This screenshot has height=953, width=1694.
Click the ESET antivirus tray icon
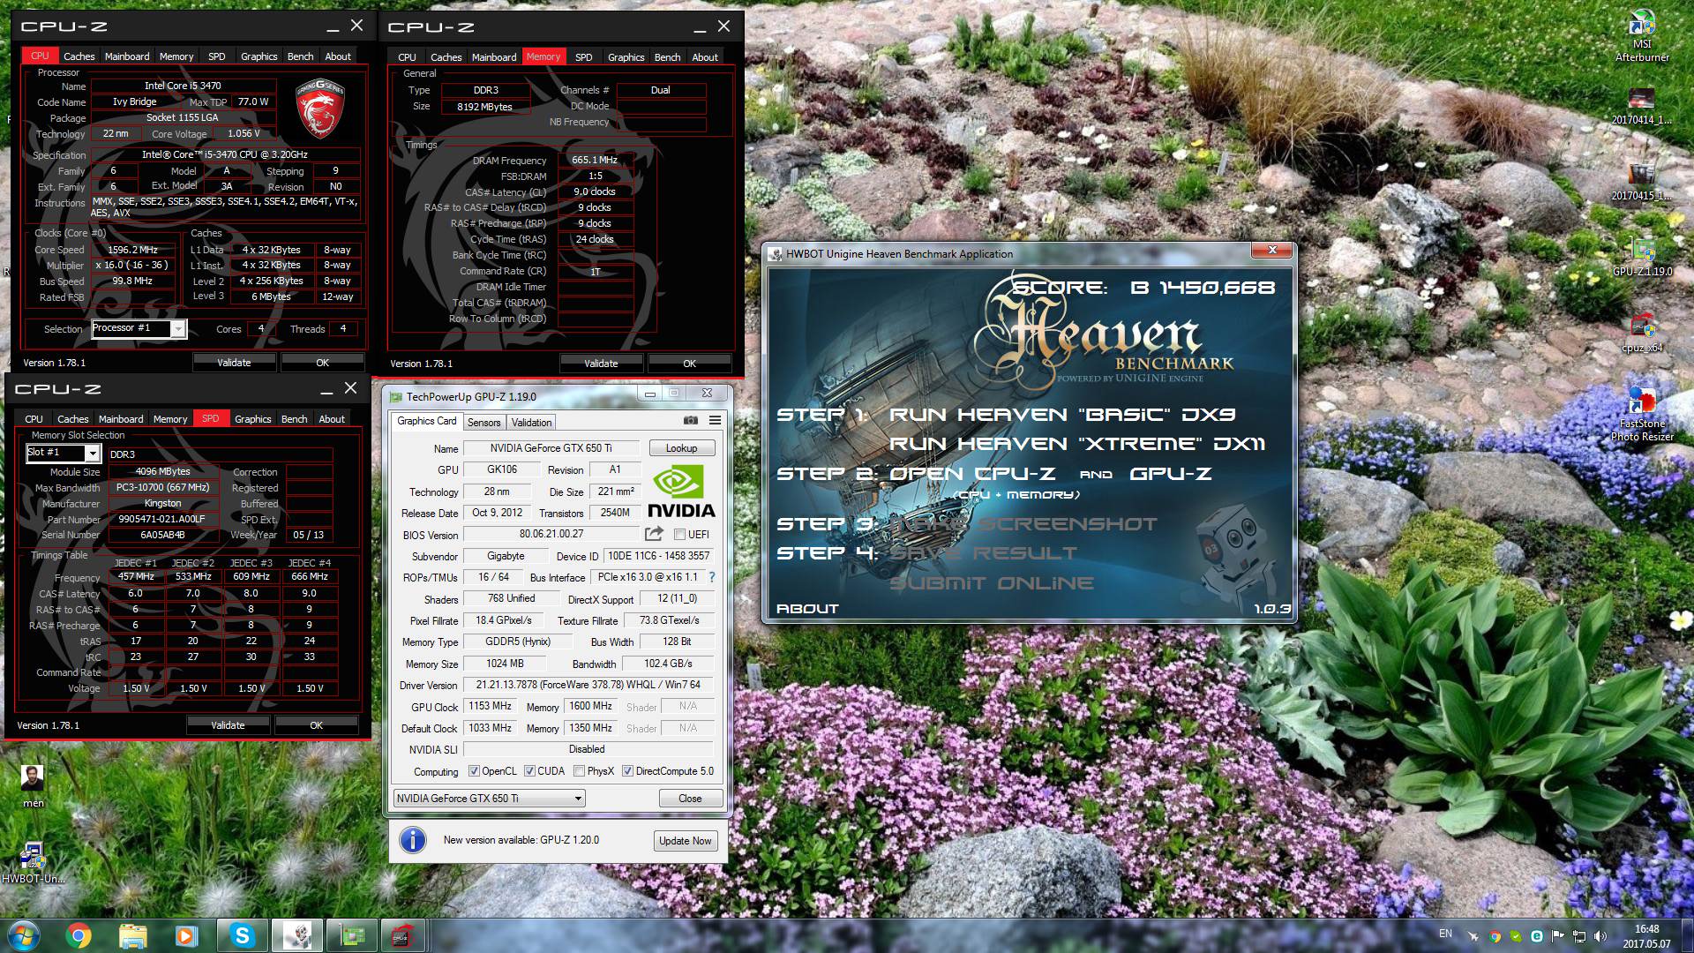(1537, 936)
